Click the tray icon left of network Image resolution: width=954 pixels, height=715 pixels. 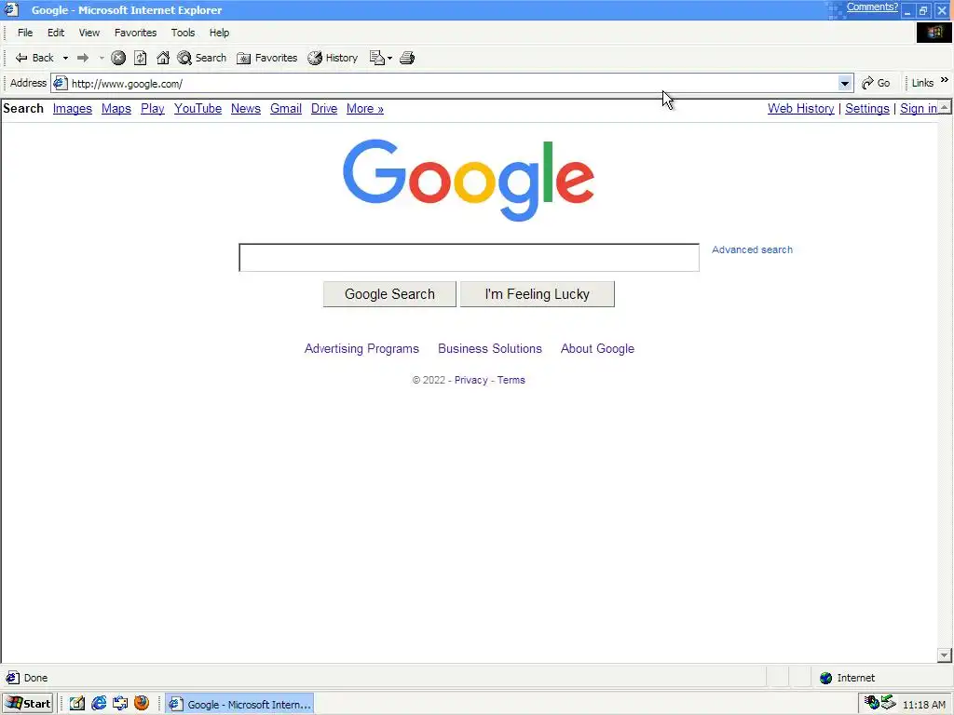tap(871, 702)
